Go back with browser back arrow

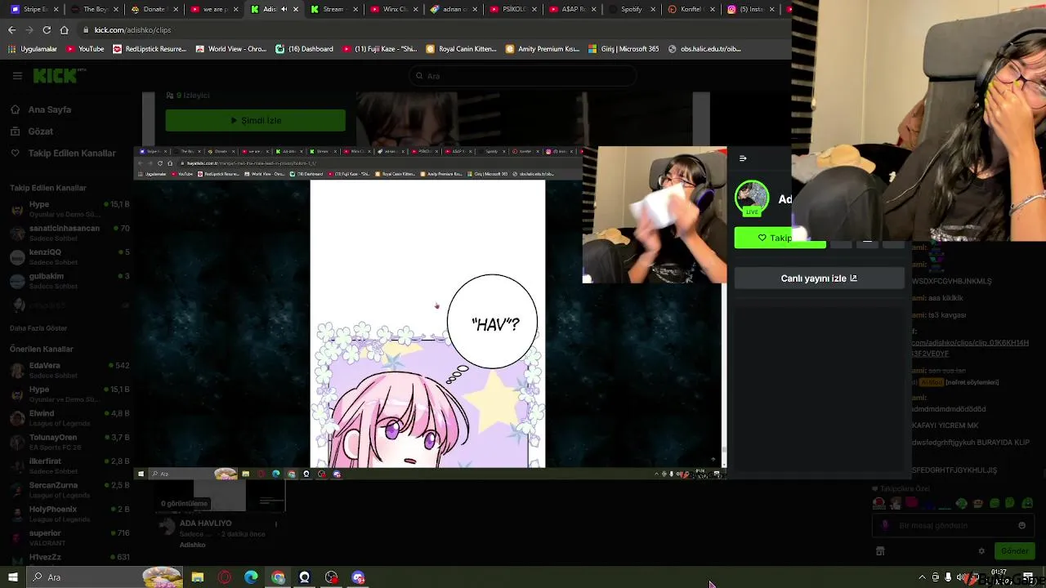[x=11, y=29]
